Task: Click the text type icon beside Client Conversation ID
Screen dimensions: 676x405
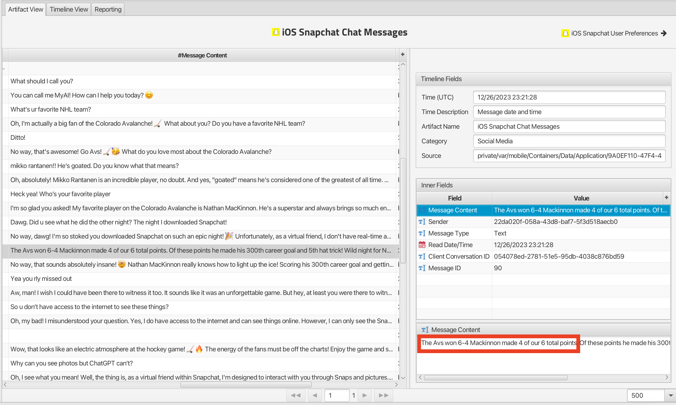Action: pos(422,257)
